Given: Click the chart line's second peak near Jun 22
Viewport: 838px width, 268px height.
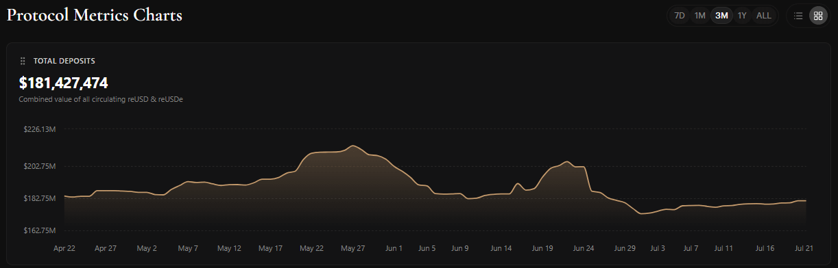Looking at the screenshot, I should (566, 161).
